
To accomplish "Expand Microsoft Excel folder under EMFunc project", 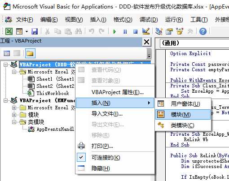I will [14, 108].
